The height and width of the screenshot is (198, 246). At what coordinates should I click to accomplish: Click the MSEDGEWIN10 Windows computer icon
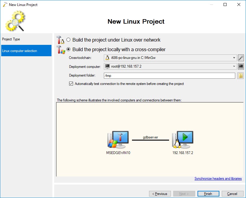tap(118, 140)
